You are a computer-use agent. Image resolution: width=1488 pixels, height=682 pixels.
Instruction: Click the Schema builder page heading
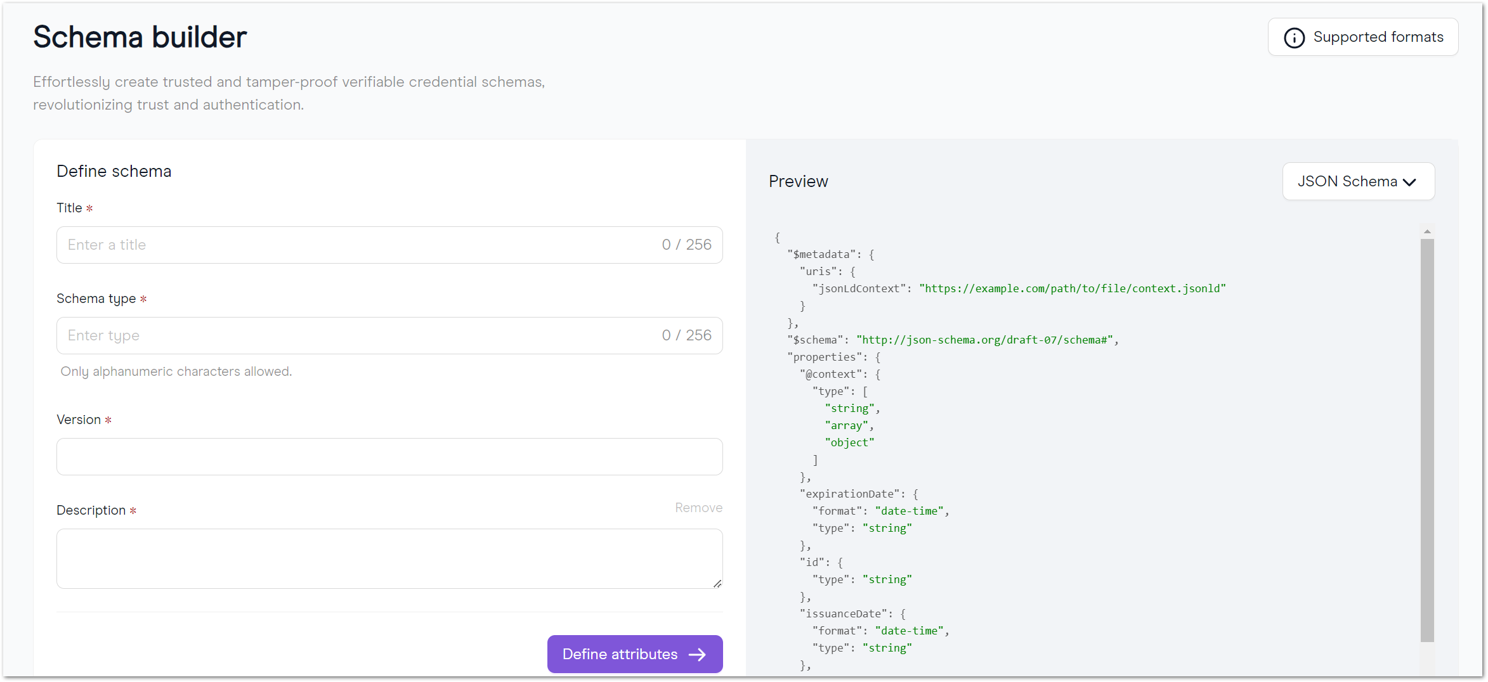click(140, 37)
